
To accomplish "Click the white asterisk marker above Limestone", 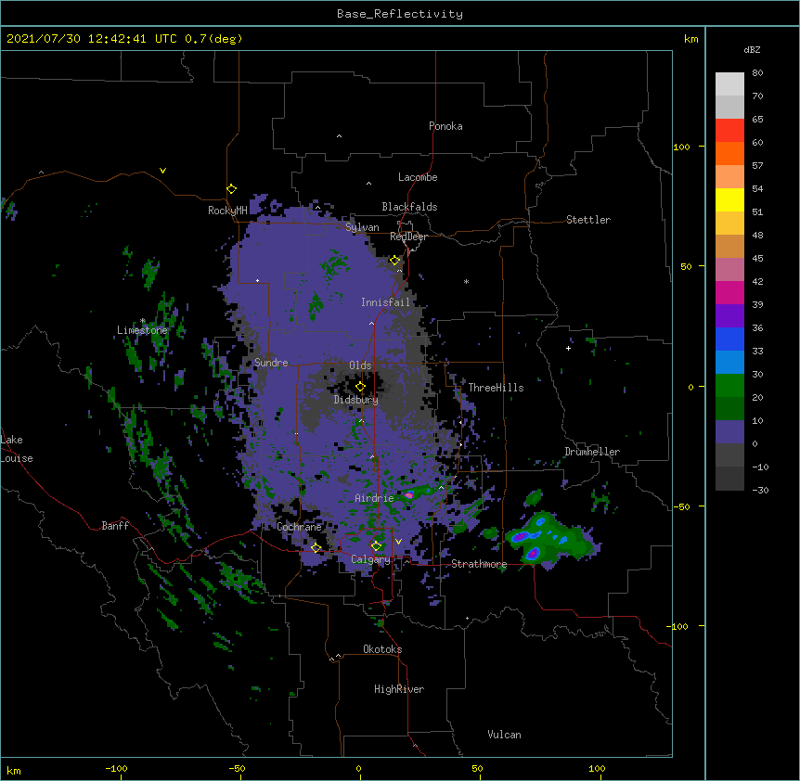I will coord(143,321).
